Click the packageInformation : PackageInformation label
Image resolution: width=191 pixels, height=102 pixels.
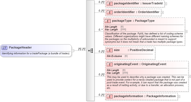click(145, 96)
